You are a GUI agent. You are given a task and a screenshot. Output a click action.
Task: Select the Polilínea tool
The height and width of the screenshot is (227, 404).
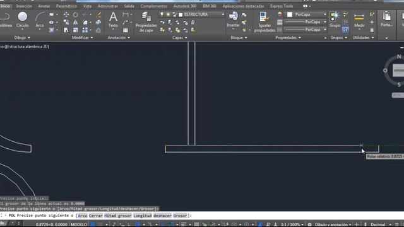[x=5, y=20]
